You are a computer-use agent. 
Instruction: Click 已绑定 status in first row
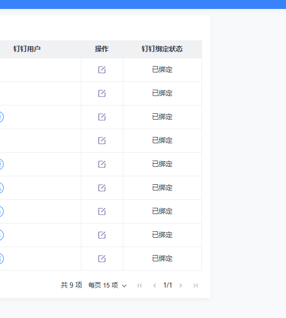pyautogui.click(x=162, y=70)
